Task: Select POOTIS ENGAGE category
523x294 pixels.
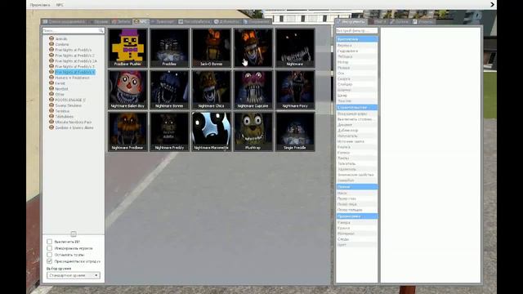Action: pyautogui.click(x=70, y=100)
